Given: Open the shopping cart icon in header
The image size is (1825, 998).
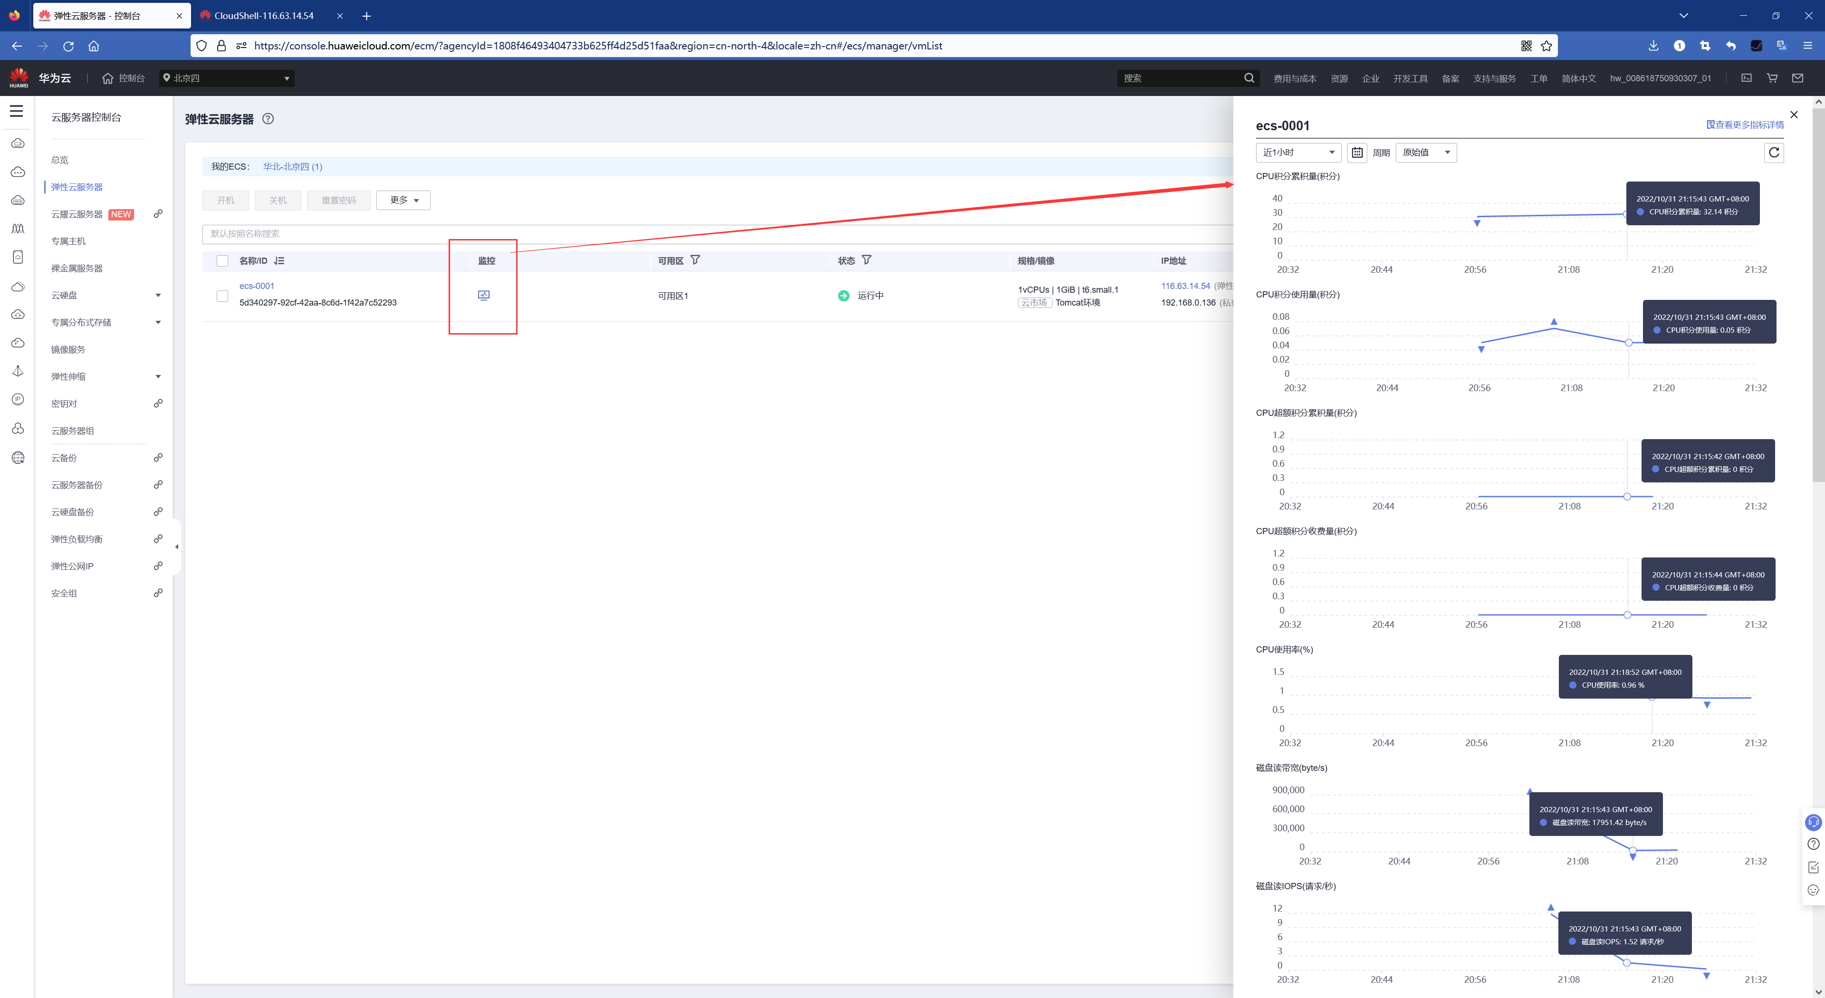Looking at the screenshot, I should (1772, 78).
